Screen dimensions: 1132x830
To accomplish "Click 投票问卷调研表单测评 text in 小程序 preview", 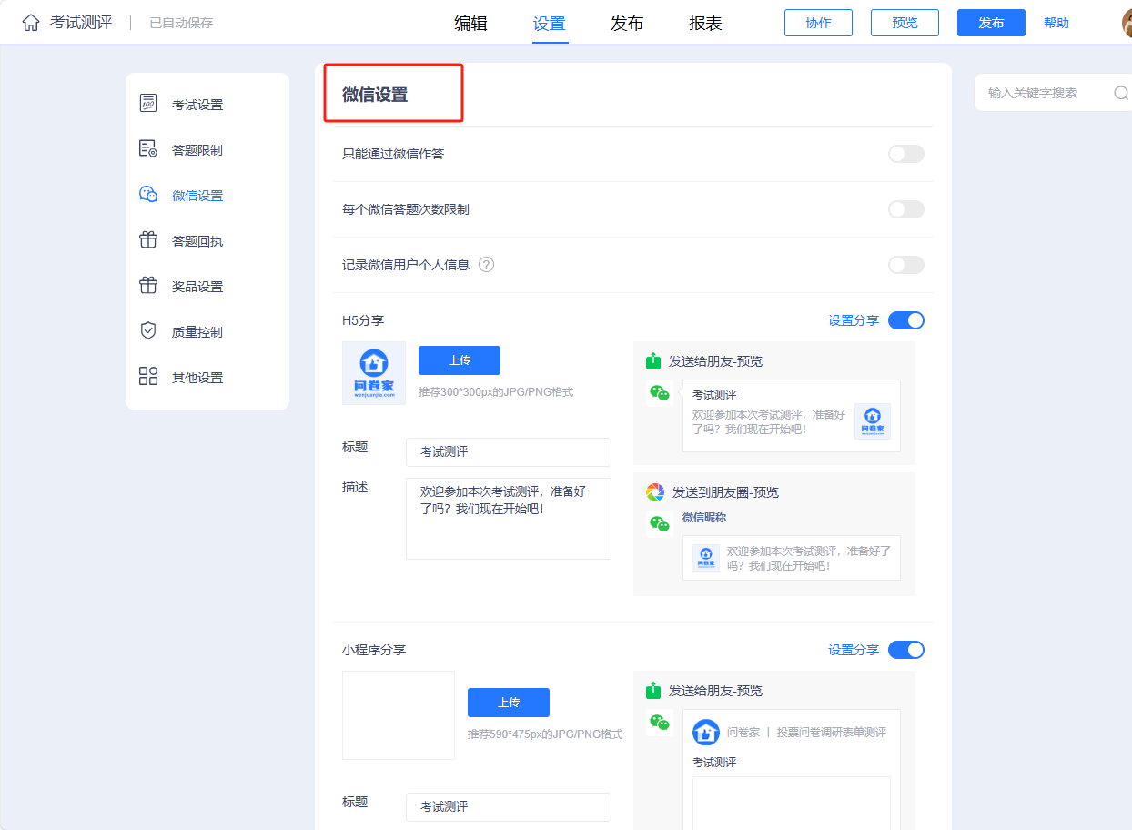I will (x=832, y=733).
